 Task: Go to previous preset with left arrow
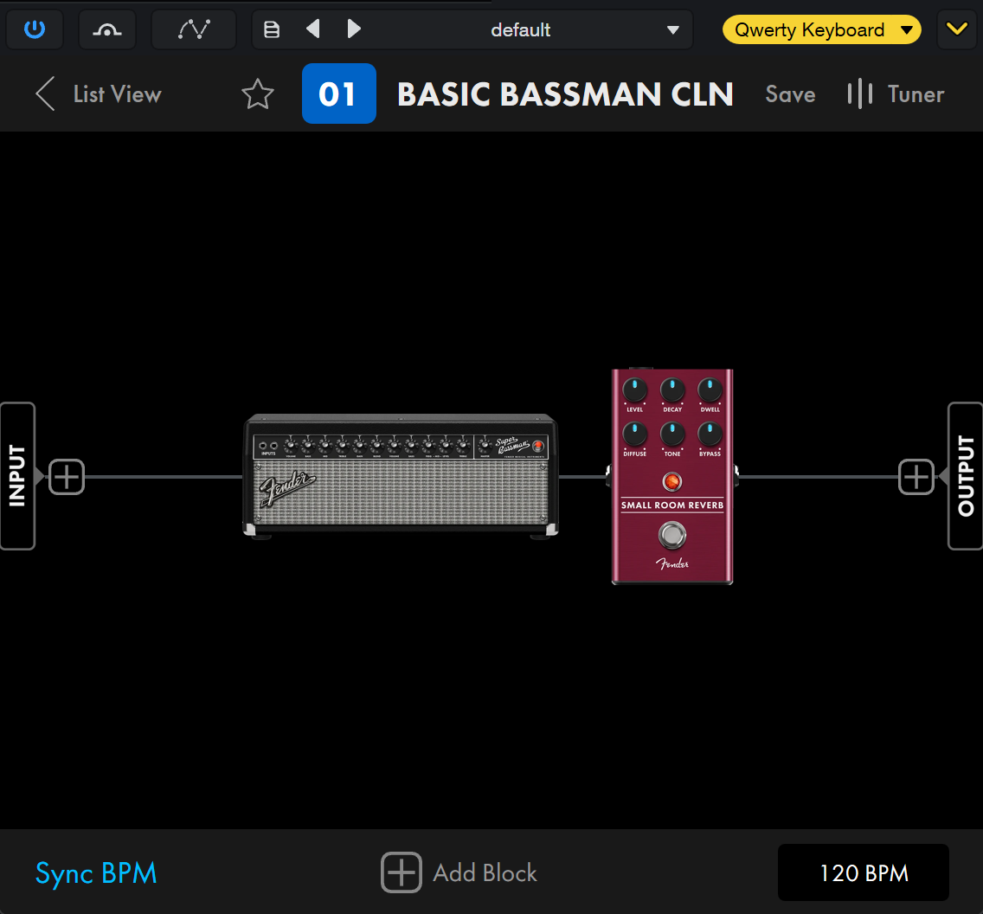[x=313, y=29]
